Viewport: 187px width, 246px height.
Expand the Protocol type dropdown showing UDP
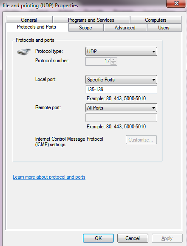[121, 52]
